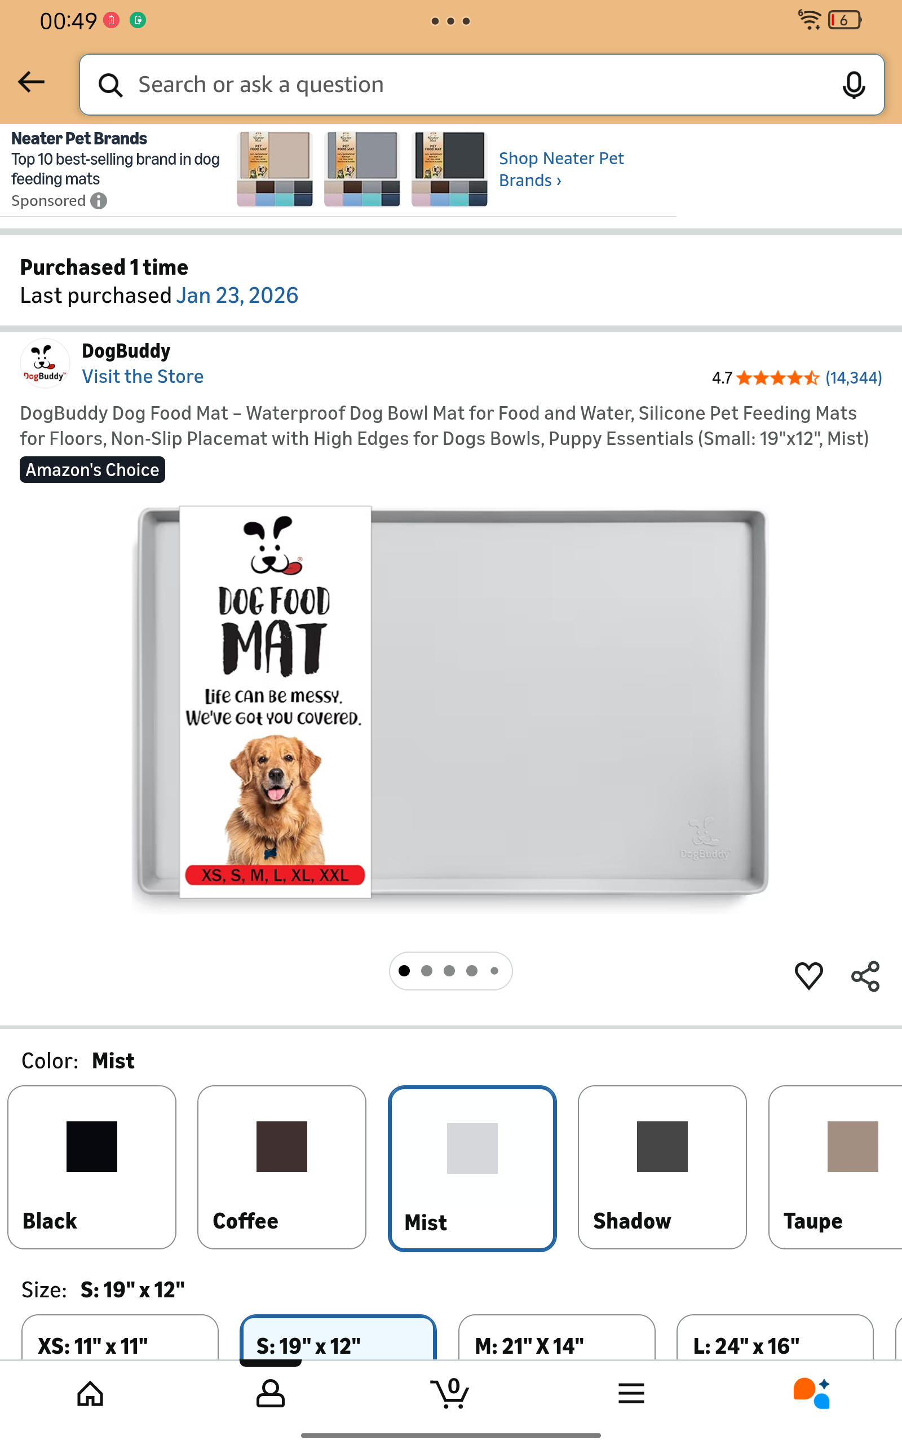
Task: Tap the back arrow icon
Action: point(32,82)
